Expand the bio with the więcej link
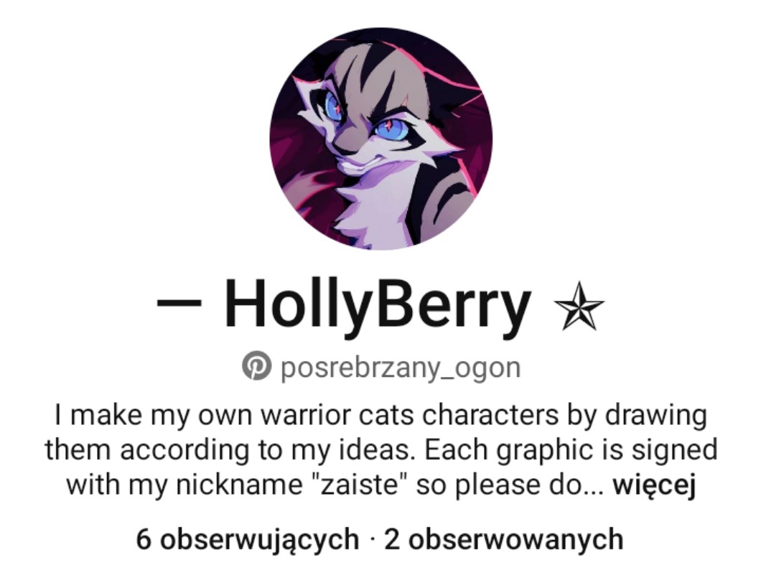761x583 pixels. click(654, 485)
